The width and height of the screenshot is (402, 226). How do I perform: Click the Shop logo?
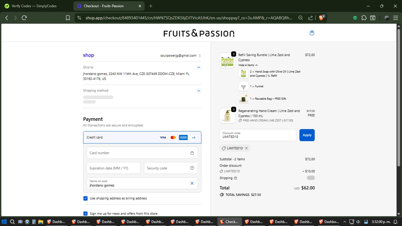[88, 55]
